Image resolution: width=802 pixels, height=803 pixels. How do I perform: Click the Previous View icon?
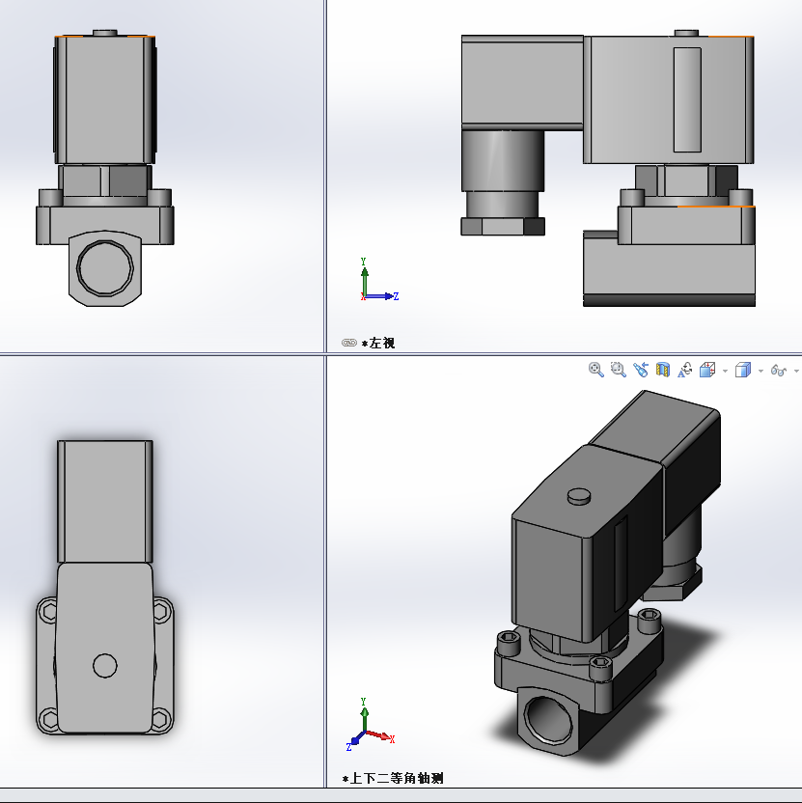click(x=640, y=370)
